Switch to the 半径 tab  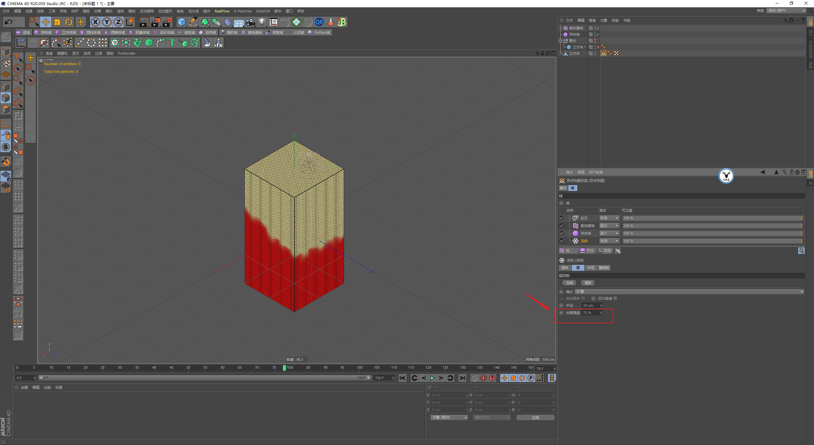click(x=590, y=268)
